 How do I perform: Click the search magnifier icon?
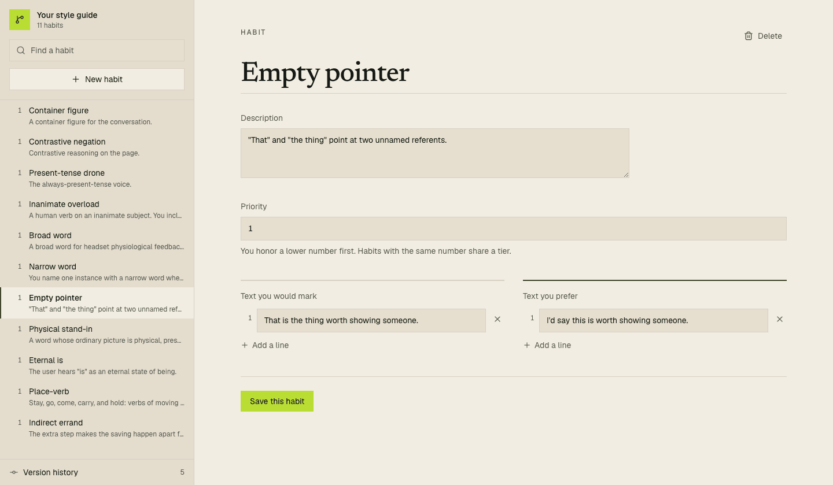tap(21, 50)
